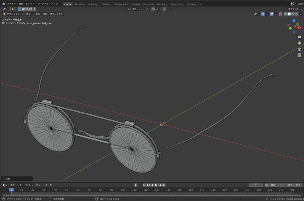This screenshot has width=304, height=201.
Task: Toggle viewport overlays display
Action: pos(272,14)
